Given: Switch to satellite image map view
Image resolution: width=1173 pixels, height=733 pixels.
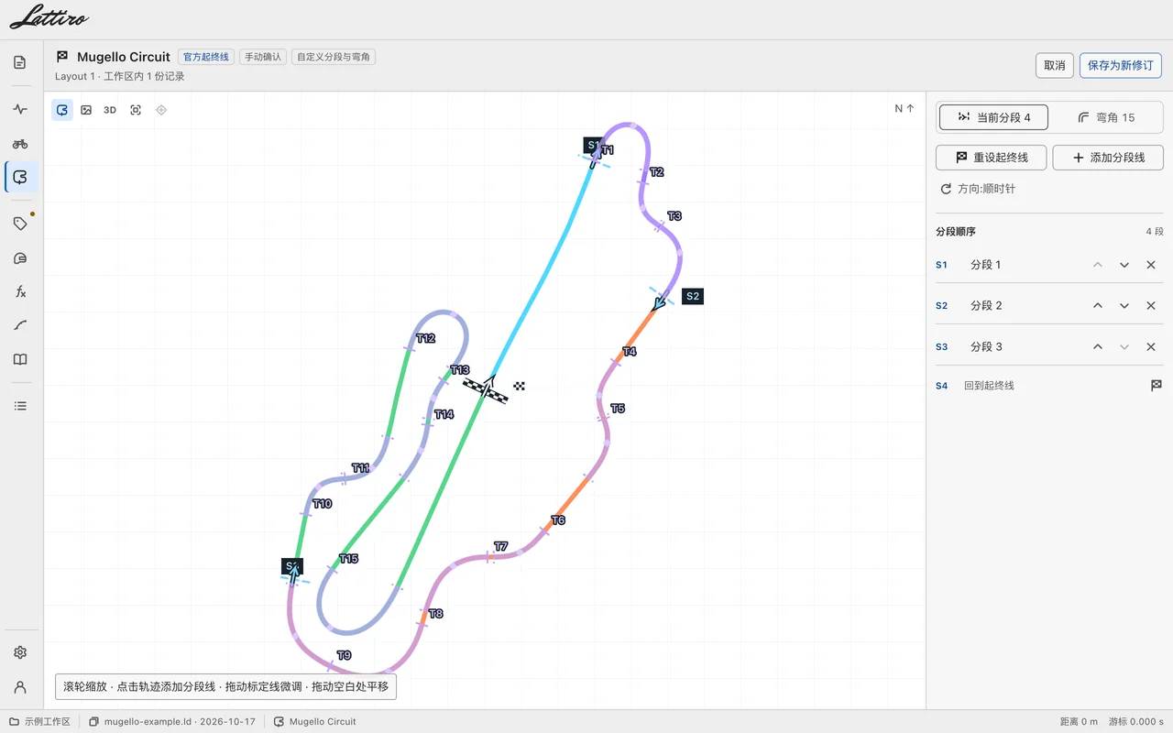Looking at the screenshot, I should pyautogui.click(x=86, y=110).
